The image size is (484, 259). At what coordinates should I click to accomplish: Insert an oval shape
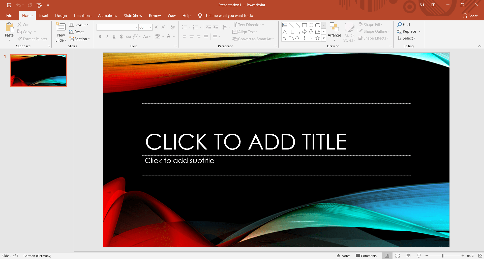311,25
